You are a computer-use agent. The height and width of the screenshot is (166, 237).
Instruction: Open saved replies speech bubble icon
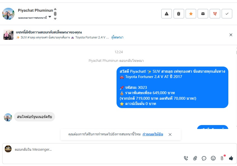[x=204, y=158]
